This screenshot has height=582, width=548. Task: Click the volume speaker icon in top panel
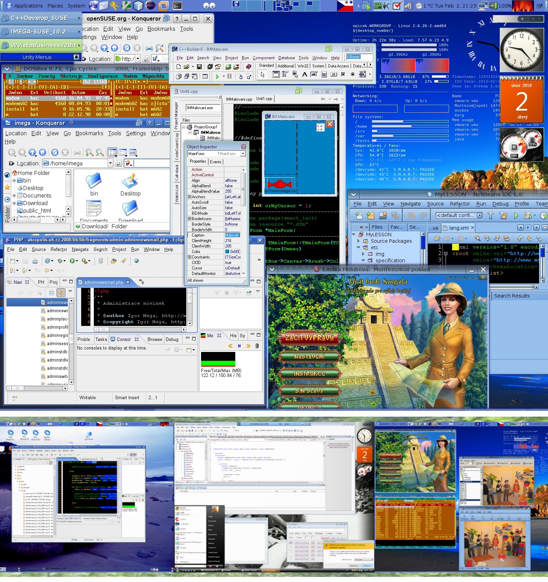(408, 5)
